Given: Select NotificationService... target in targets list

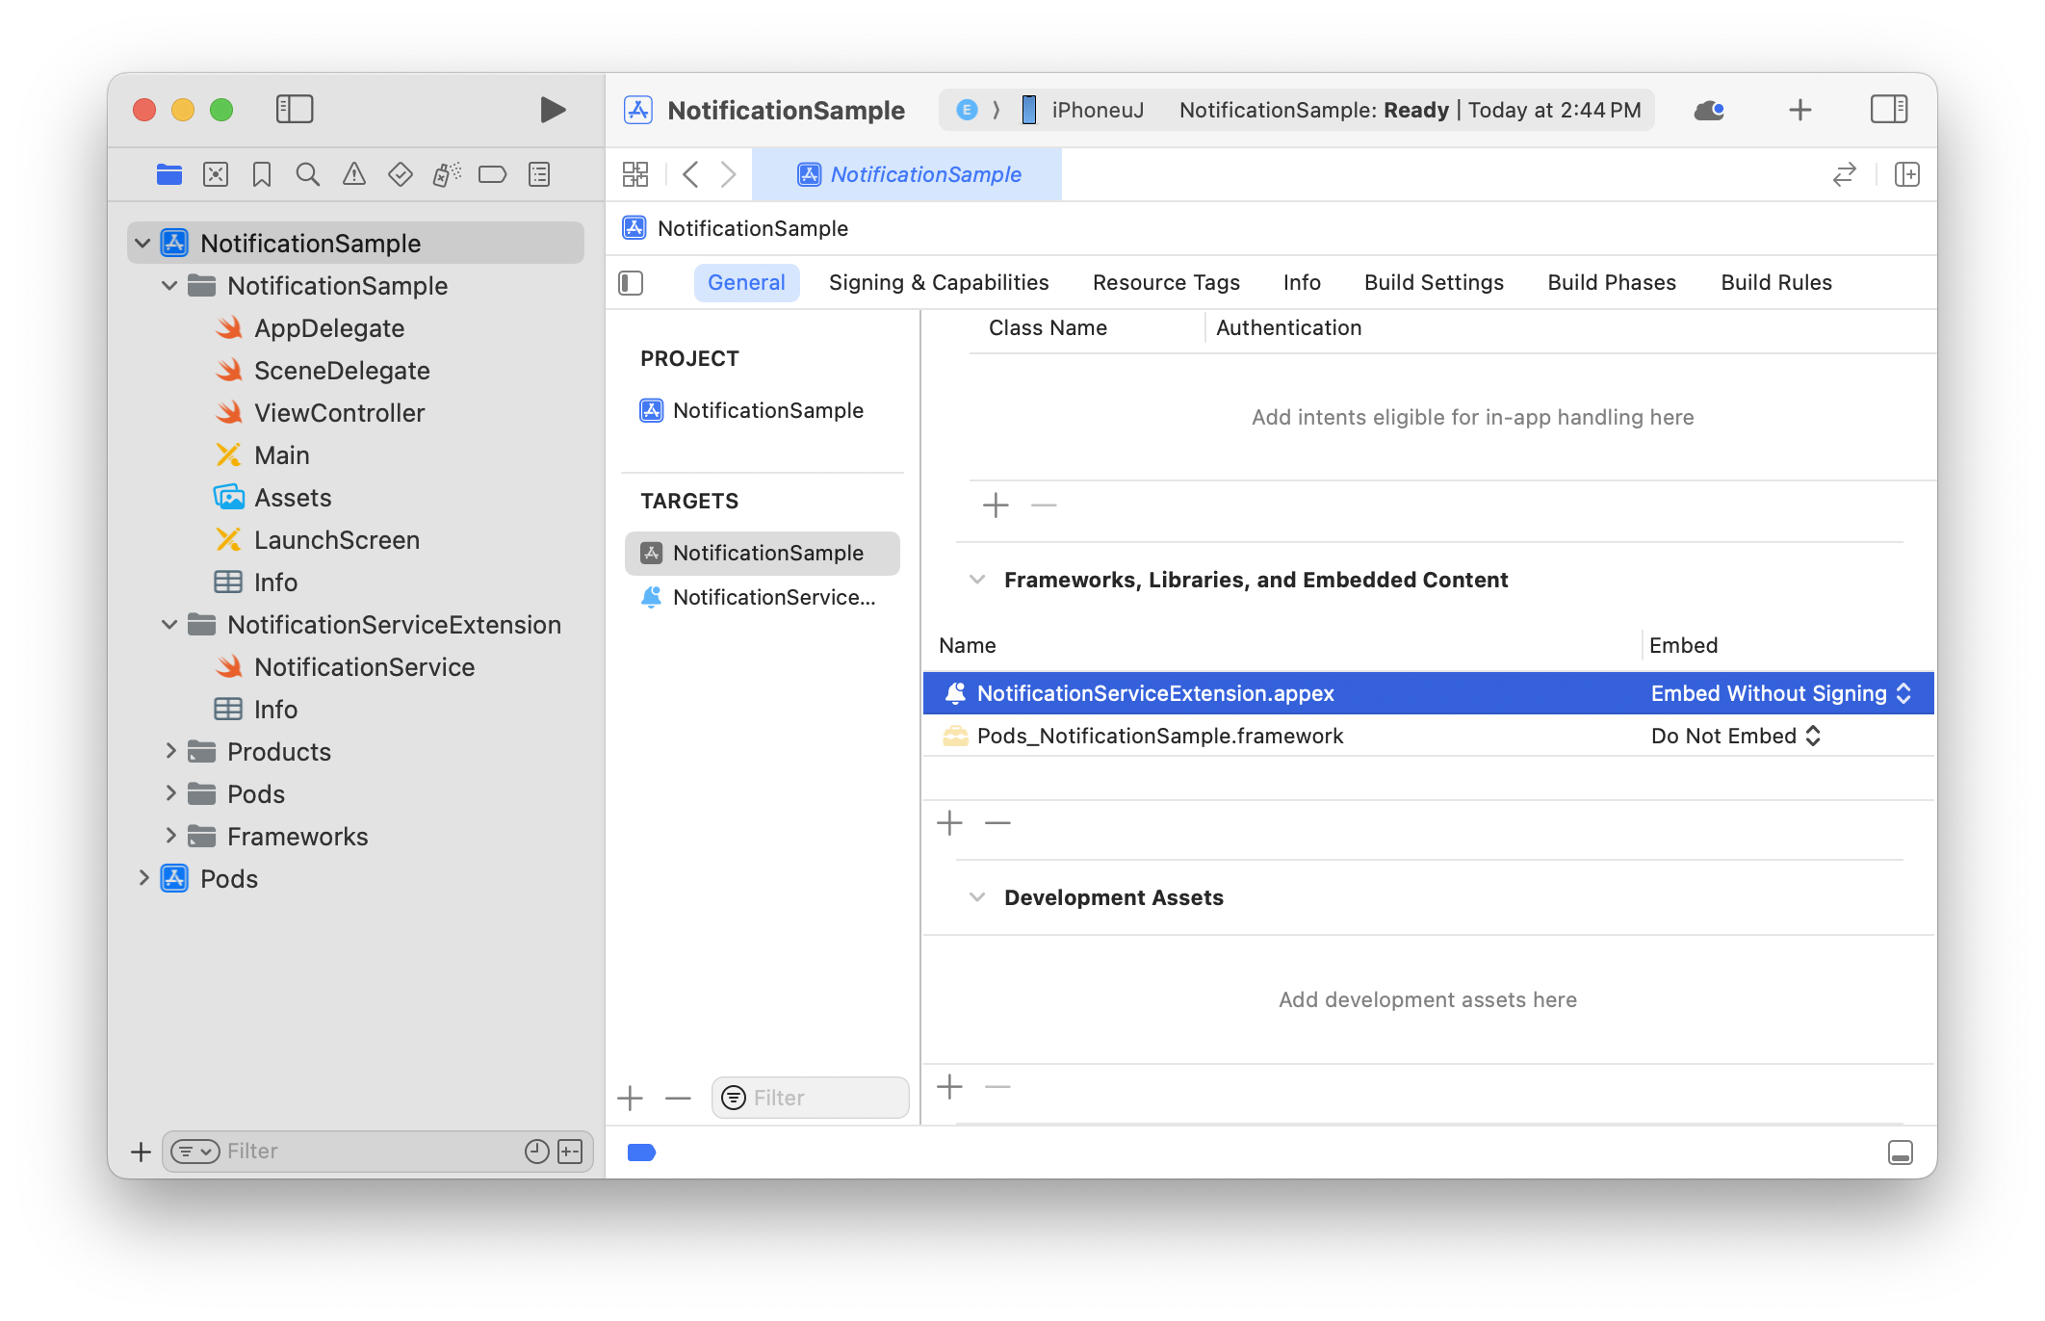Looking at the screenshot, I should [x=773, y=597].
